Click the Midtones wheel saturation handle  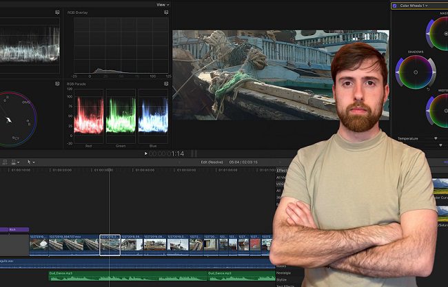point(428,111)
